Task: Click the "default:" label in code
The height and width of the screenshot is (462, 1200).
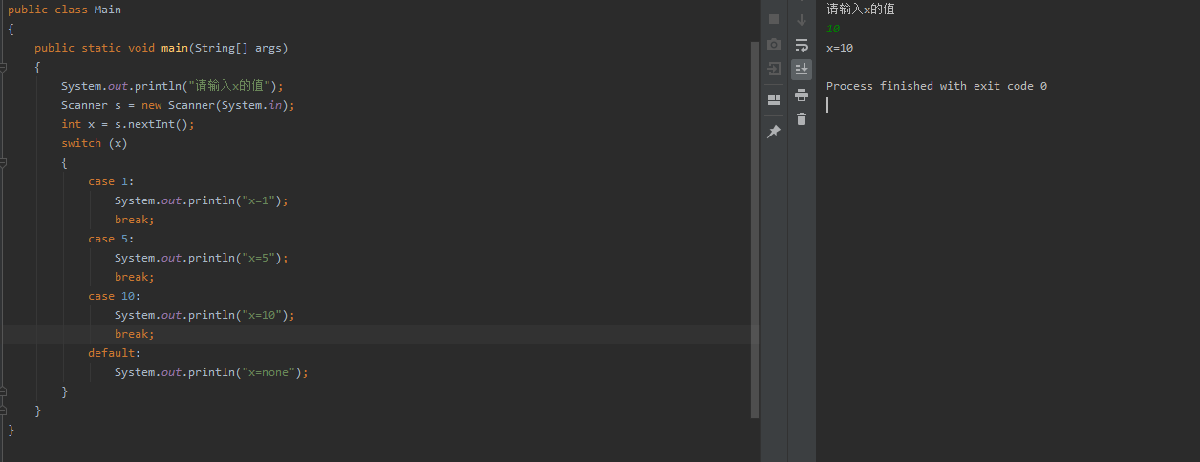Action: point(115,353)
